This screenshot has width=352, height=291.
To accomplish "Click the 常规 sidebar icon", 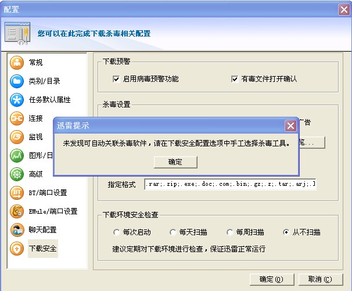I will tap(17, 63).
